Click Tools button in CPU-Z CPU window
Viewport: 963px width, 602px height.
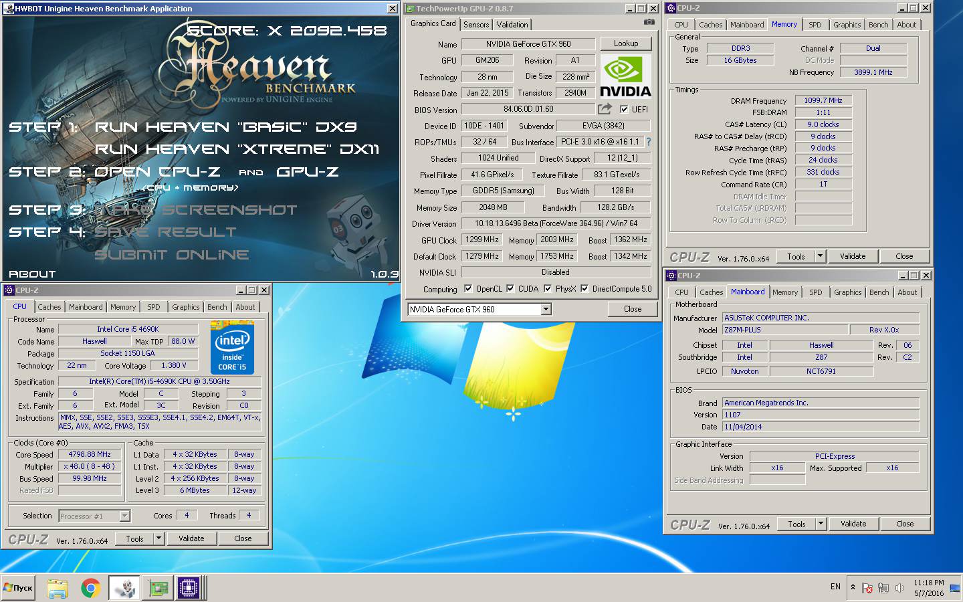coord(134,538)
